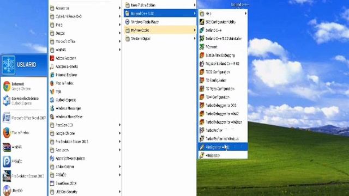Open BDE Configuration Utility icon
This screenshot has height=196, width=349.
[202, 22]
